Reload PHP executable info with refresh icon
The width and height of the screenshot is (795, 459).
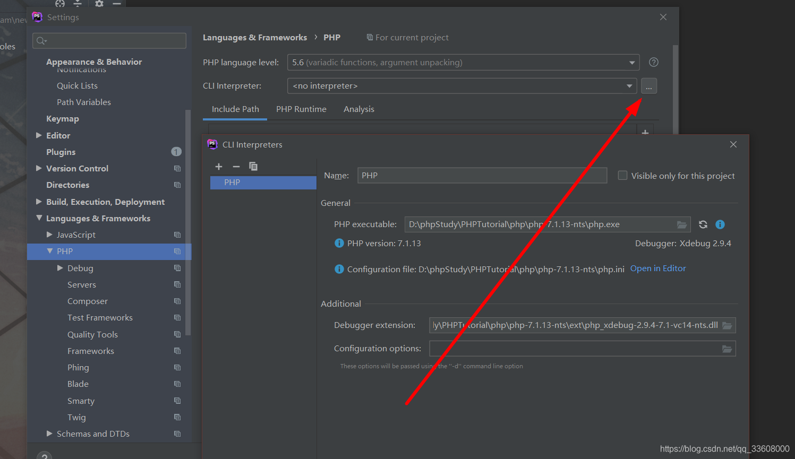coord(703,224)
